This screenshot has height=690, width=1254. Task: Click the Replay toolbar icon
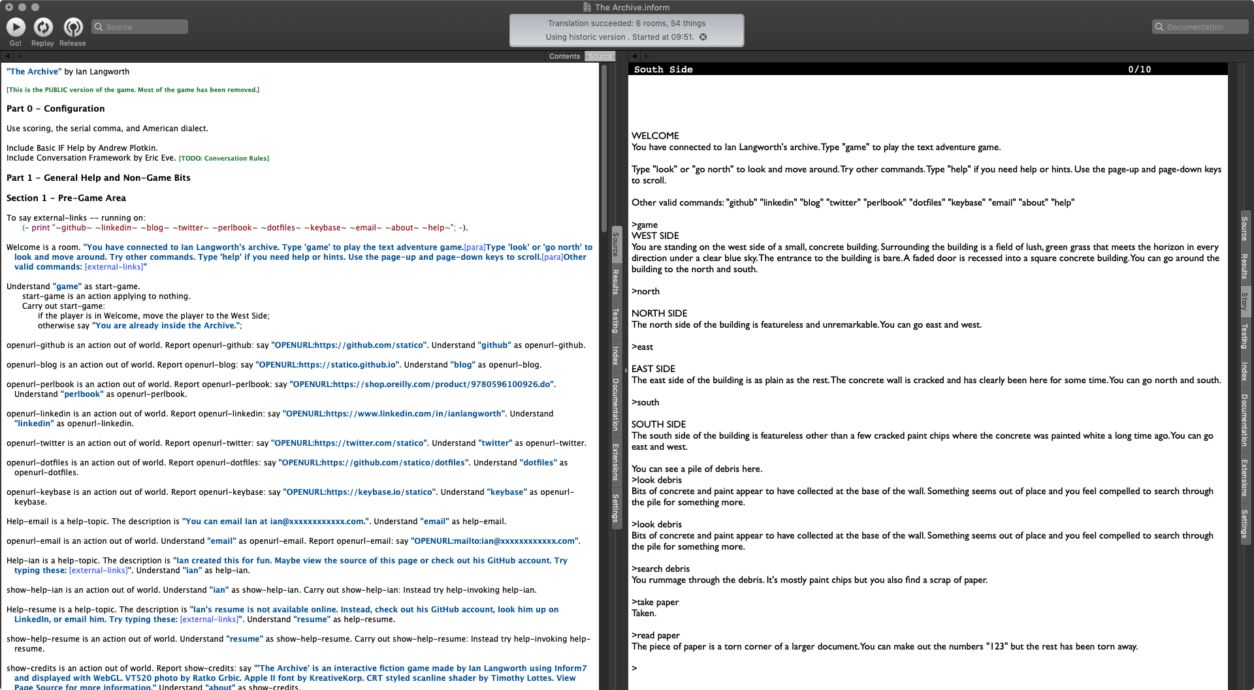point(43,27)
